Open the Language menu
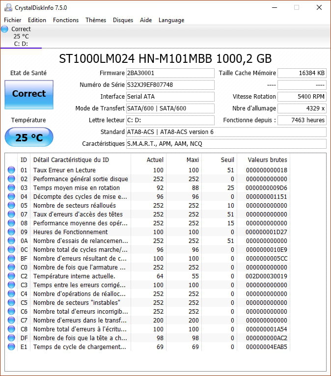Viewport: 331px width, 376px height. pyautogui.click(x=171, y=20)
